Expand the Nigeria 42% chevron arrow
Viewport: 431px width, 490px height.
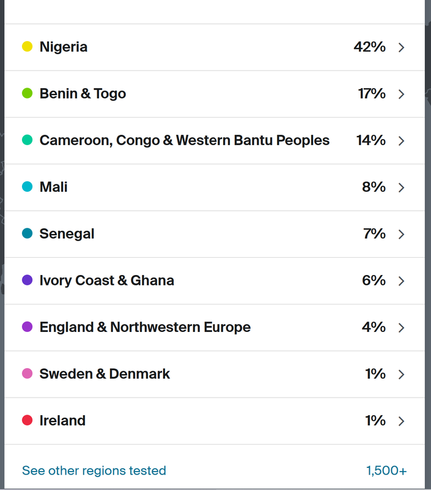click(402, 48)
